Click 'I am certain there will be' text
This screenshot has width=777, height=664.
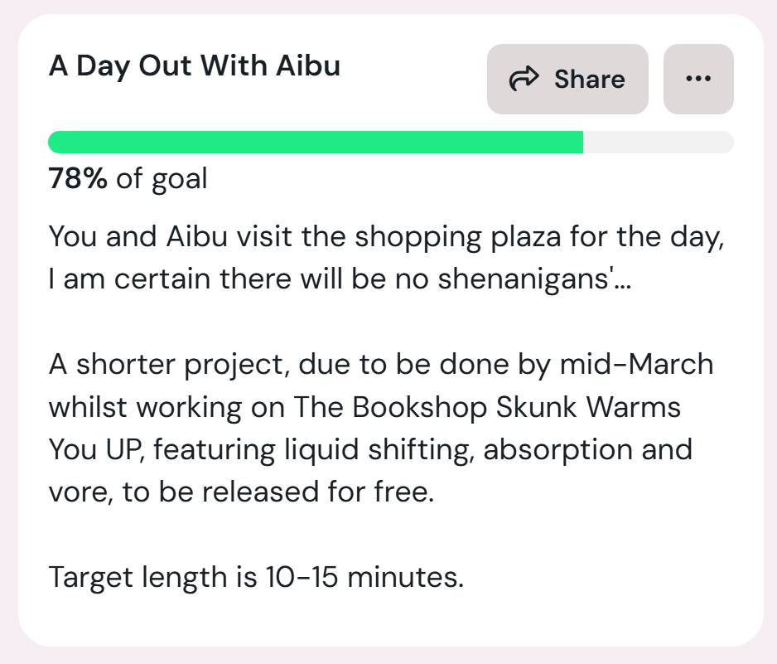[x=234, y=279]
